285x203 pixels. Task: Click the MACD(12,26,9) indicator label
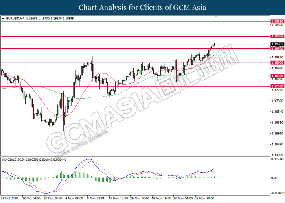[x=13, y=160]
